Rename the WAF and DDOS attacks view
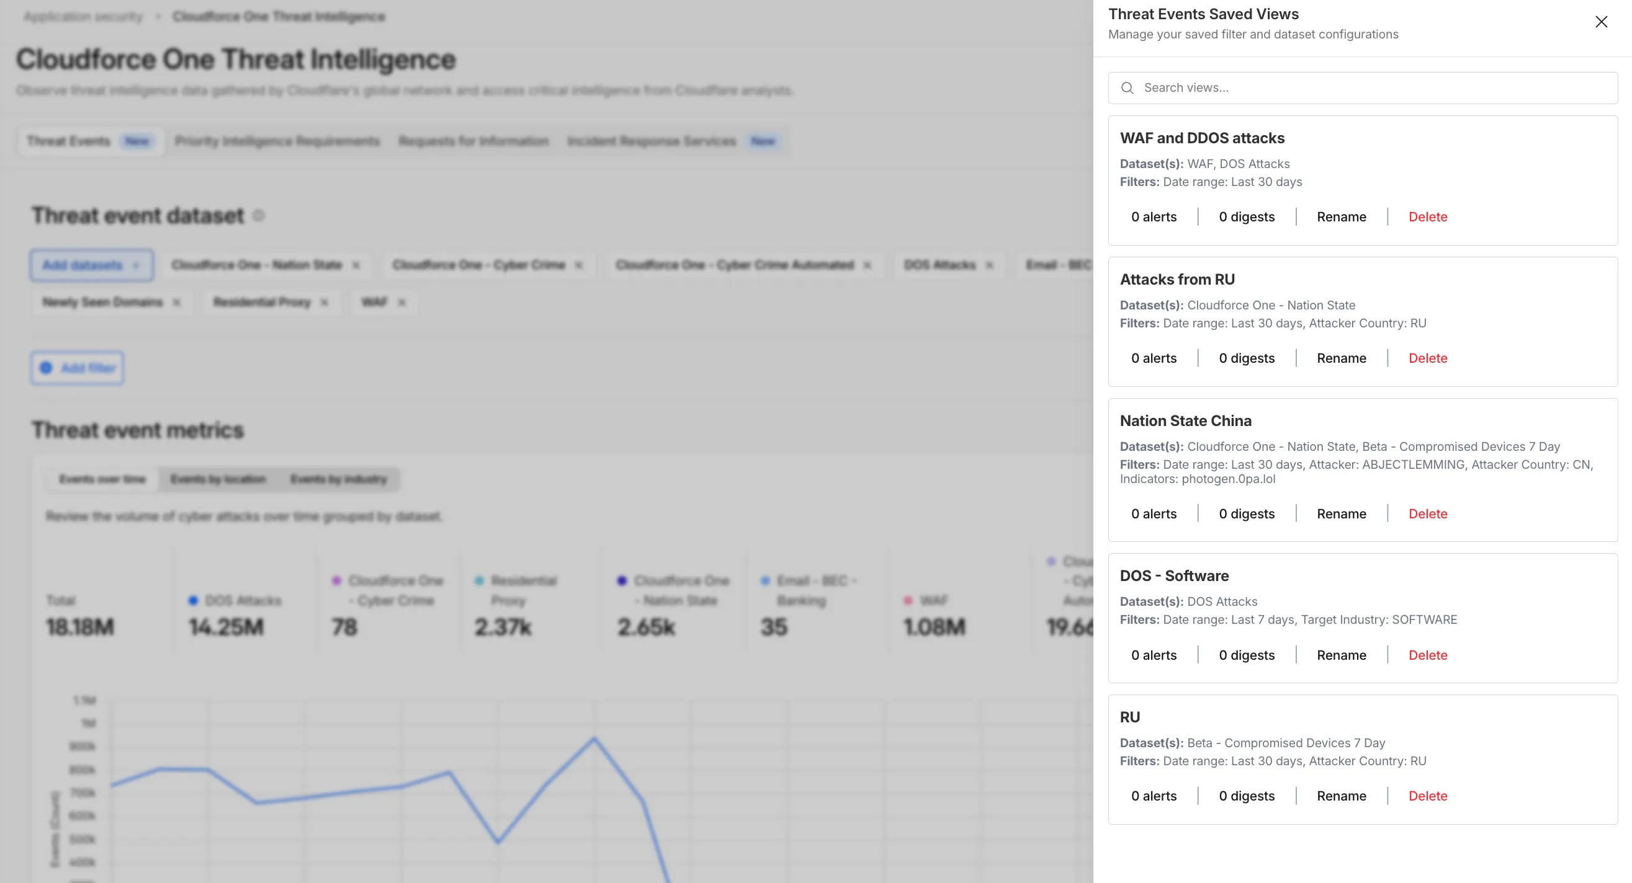1632x883 pixels. tap(1341, 217)
